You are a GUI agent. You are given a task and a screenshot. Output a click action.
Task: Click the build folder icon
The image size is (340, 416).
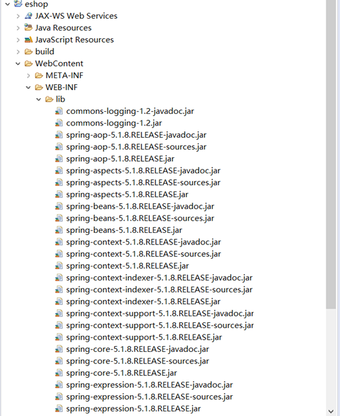(x=28, y=52)
